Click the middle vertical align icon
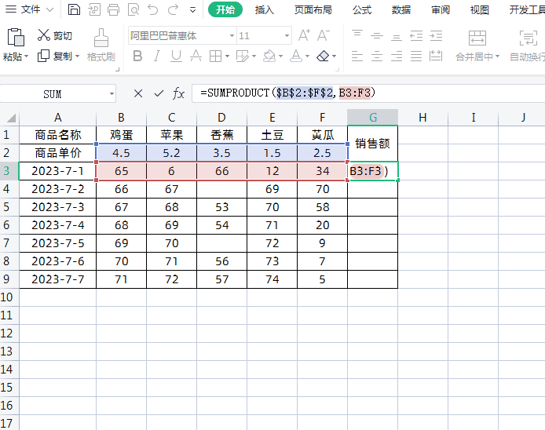The width and height of the screenshot is (545, 430). 377,35
